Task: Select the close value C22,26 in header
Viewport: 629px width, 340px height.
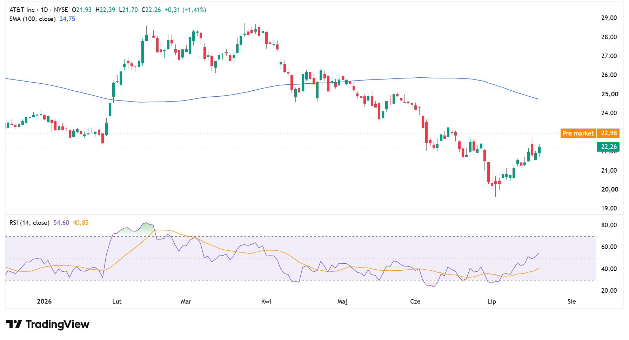Action: click(x=151, y=10)
